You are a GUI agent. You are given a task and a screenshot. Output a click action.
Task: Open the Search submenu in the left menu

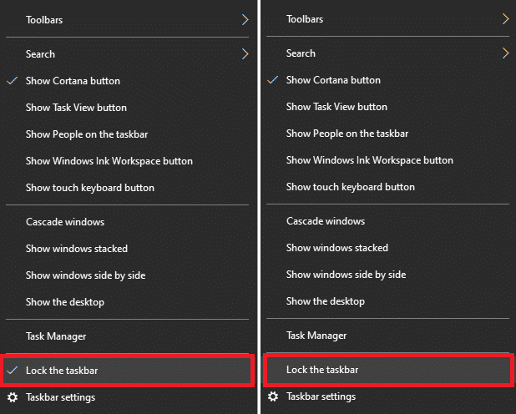click(x=40, y=54)
